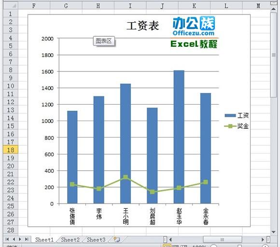Screen dimensions: 280x247
Task: Click the blue bar for 张倩倩
Action: click(x=72, y=157)
